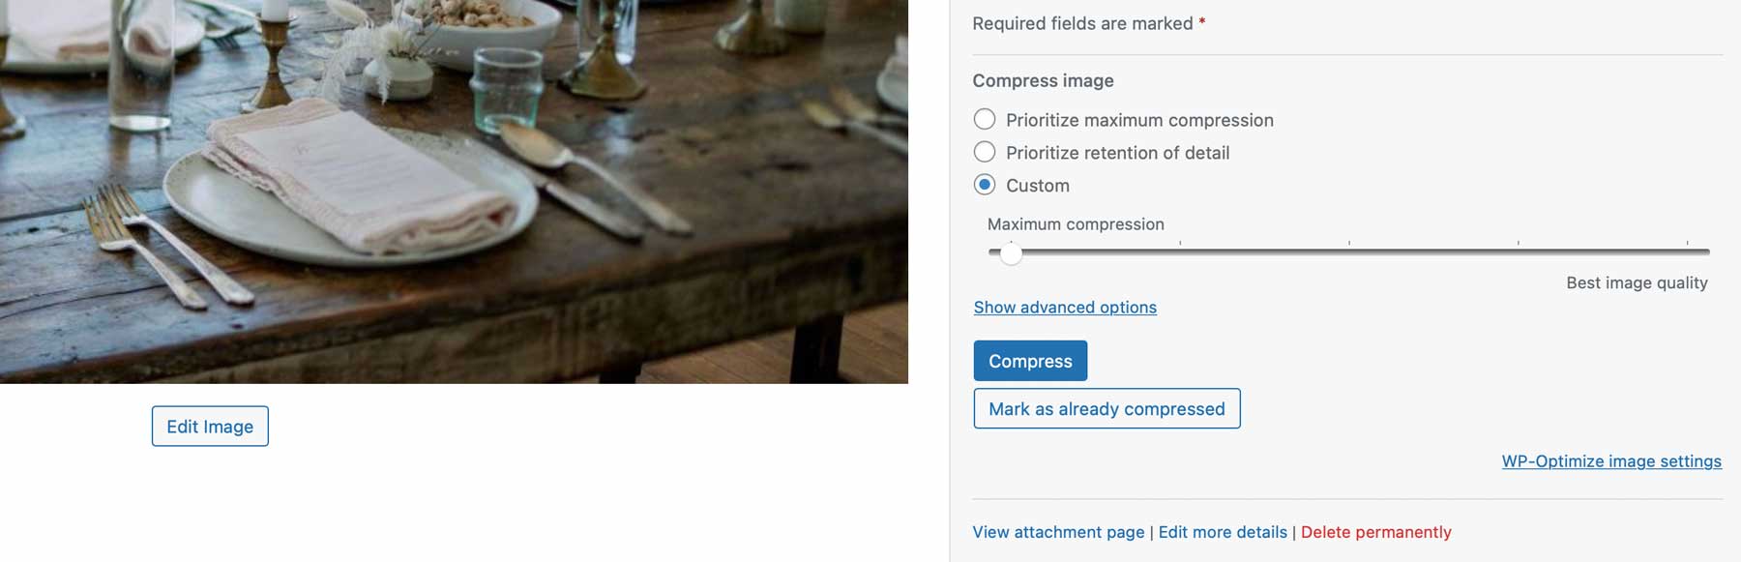Click the Maximum compression slider handle
The width and height of the screenshot is (1741, 562).
pos(1014,253)
